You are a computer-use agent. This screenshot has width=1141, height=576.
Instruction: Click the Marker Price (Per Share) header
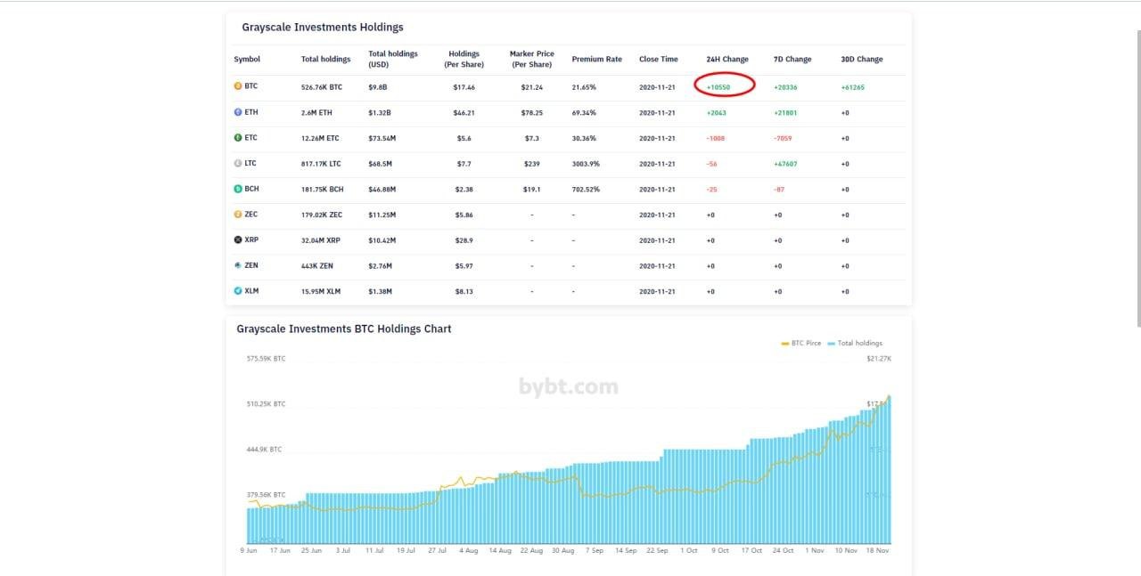click(532, 59)
